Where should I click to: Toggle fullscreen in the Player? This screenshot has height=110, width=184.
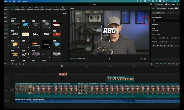(x=149, y=59)
